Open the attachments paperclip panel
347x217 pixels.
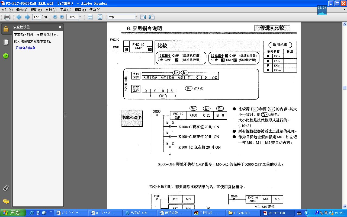6,188
